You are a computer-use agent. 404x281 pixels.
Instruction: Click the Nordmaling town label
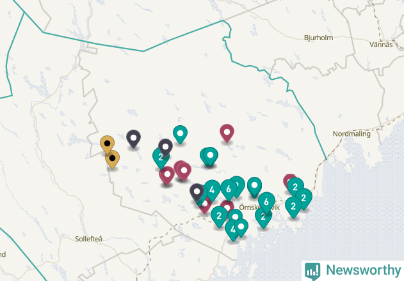pyautogui.click(x=351, y=133)
